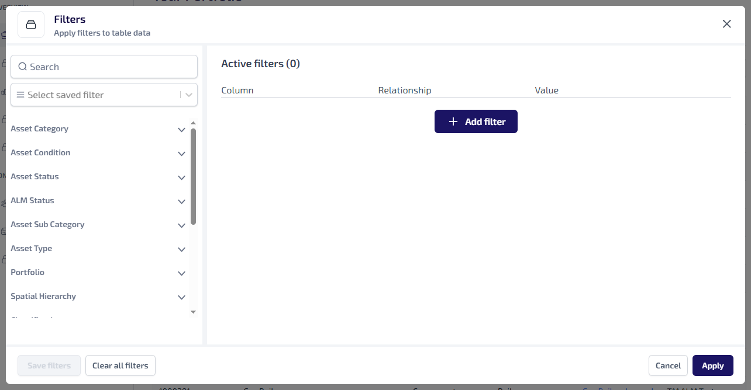751x390 pixels.
Task: Expand the Spatial Hierarchy filter group
Action: [x=181, y=297]
